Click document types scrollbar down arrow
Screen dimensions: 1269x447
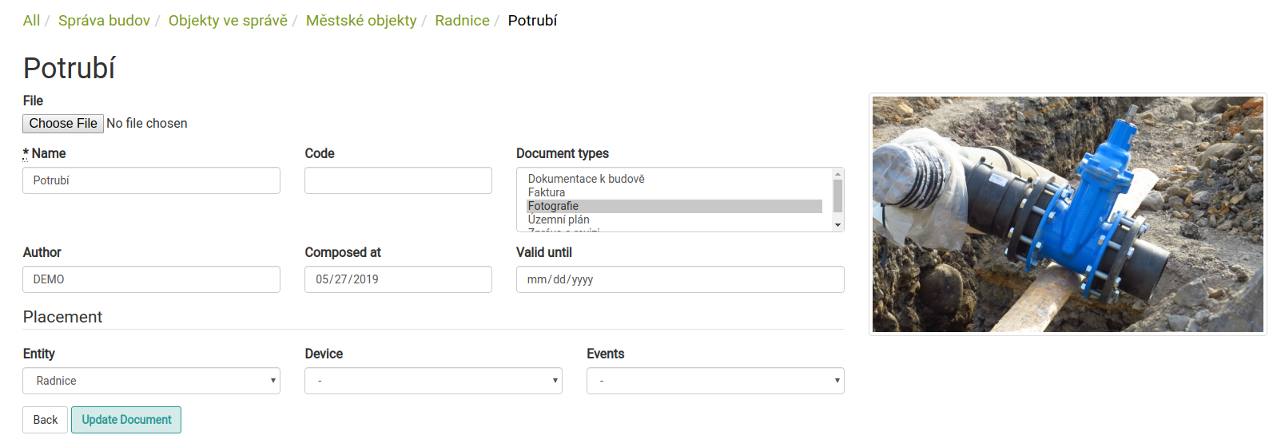(837, 226)
